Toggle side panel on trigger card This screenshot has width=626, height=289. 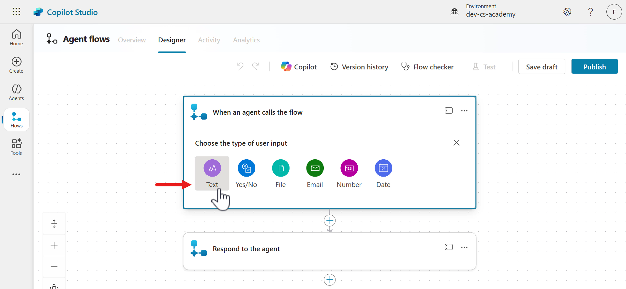click(449, 111)
